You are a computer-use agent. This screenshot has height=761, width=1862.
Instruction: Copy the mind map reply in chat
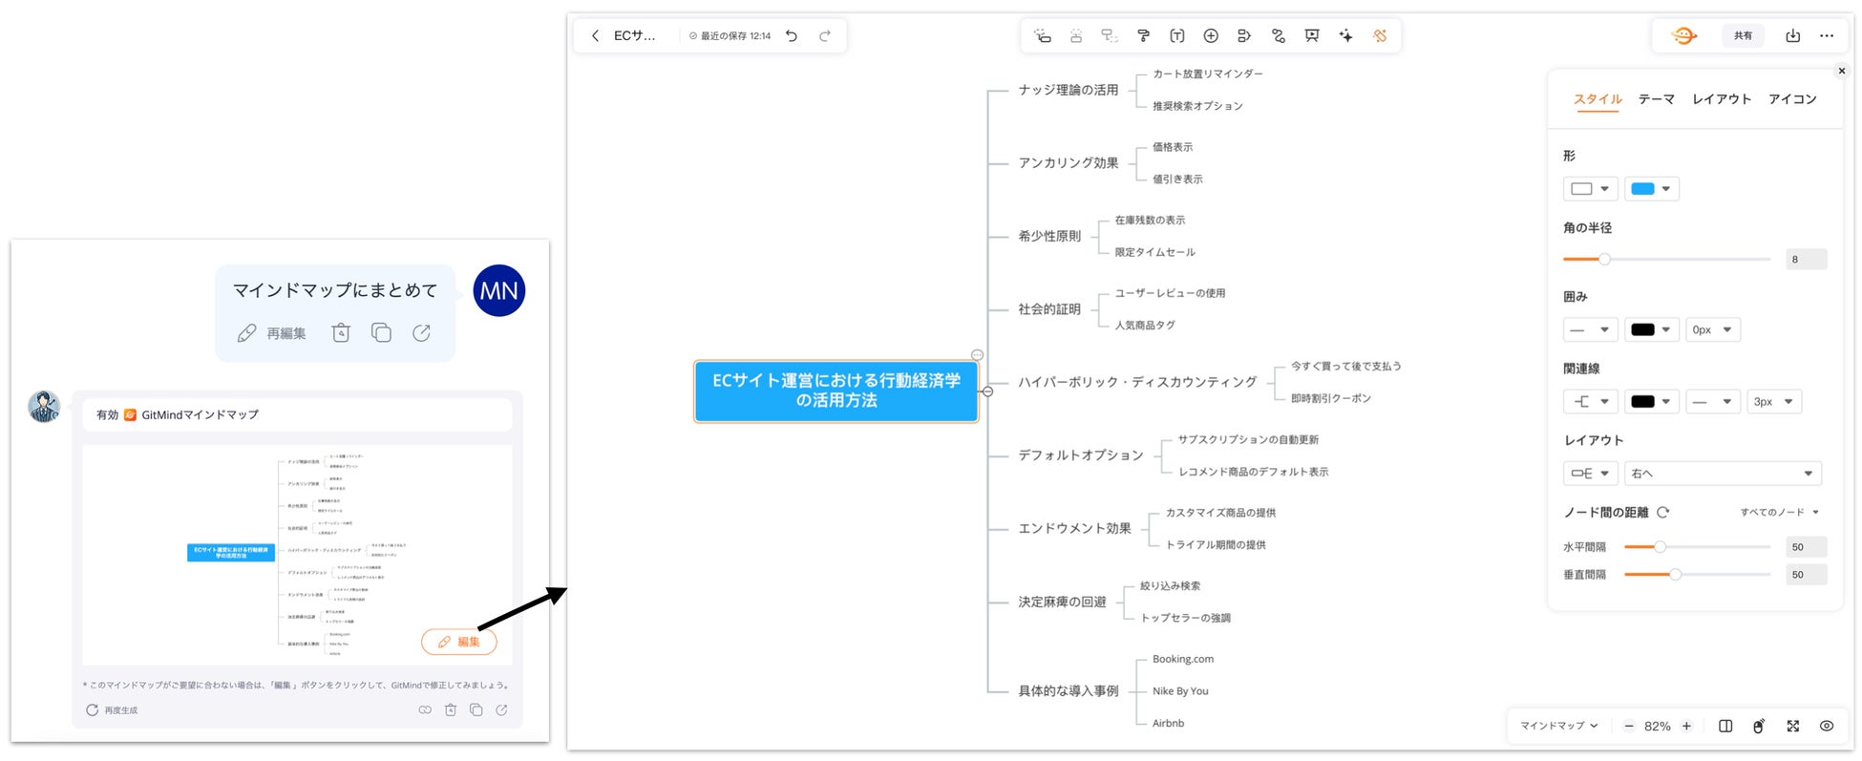pyautogui.click(x=476, y=710)
